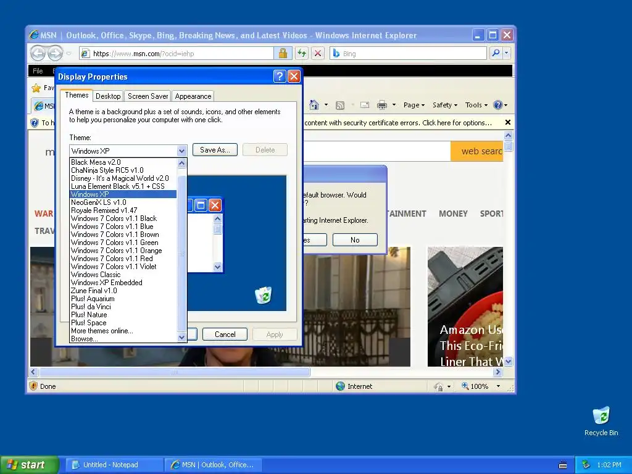The height and width of the screenshot is (474, 632).
Task: Click the shield icon in IE status bar
Action: 33,386
